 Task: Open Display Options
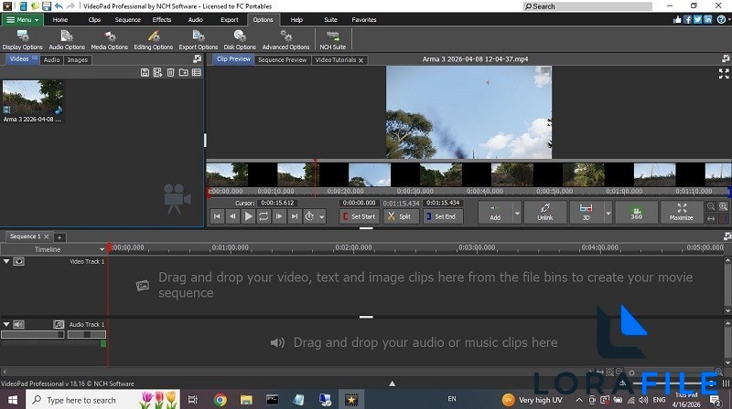point(22,40)
